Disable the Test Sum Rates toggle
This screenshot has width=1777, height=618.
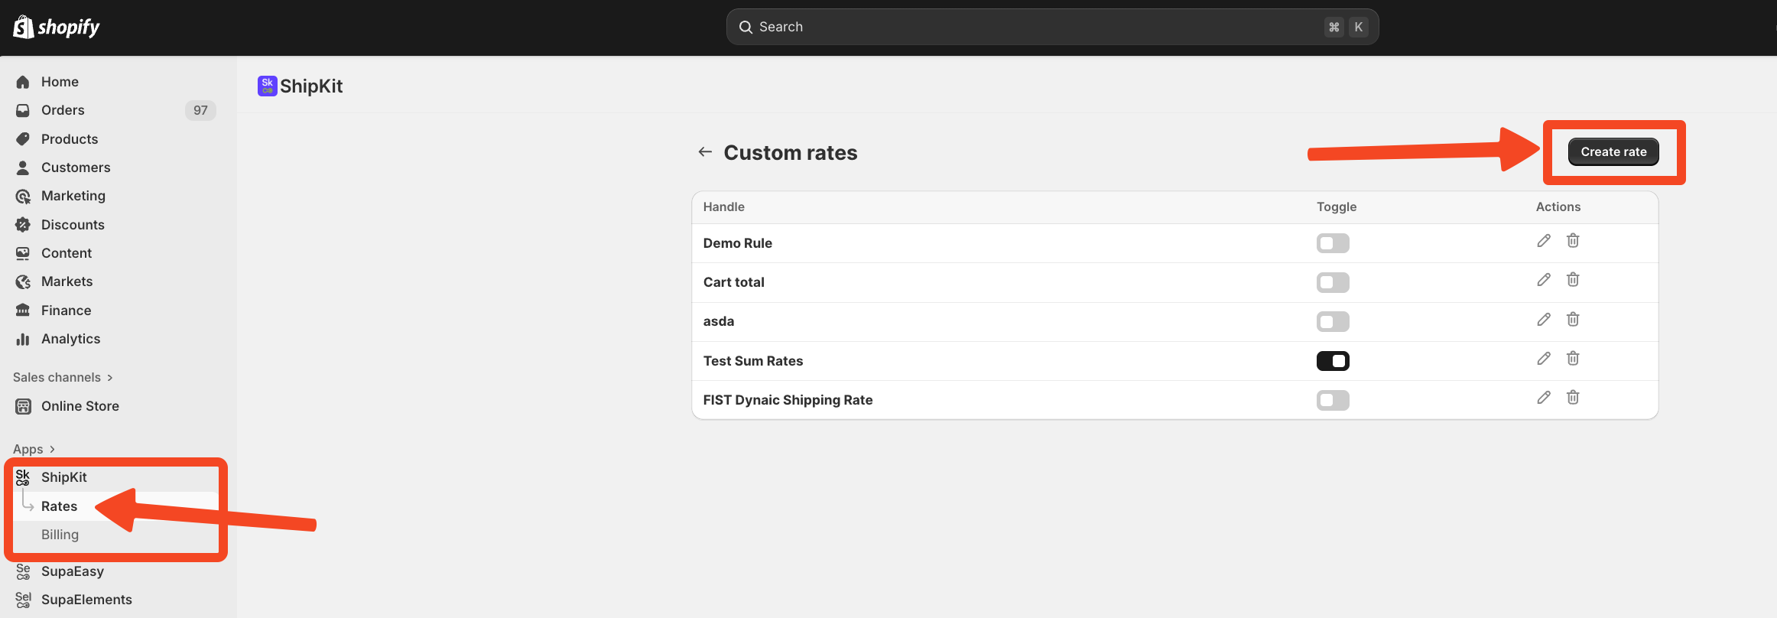[1333, 361]
